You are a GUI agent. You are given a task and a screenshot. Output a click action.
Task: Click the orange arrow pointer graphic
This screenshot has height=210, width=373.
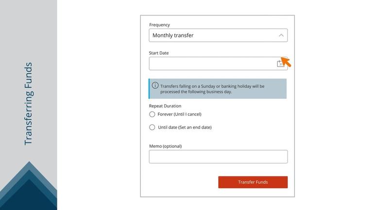pyautogui.click(x=286, y=62)
